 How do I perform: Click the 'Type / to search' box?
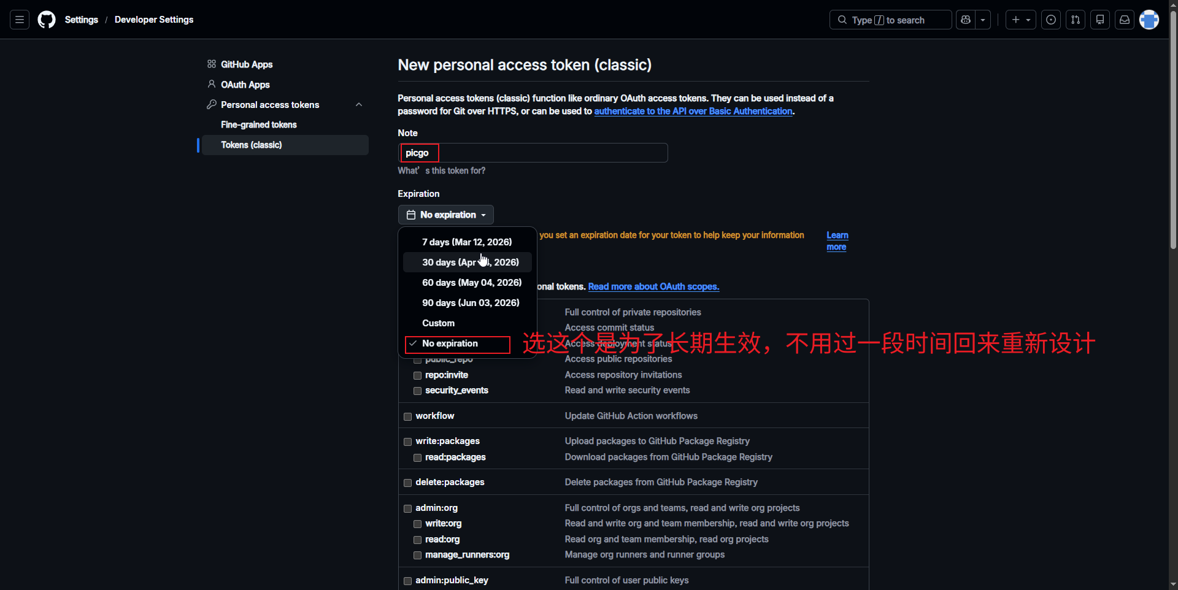890,20
